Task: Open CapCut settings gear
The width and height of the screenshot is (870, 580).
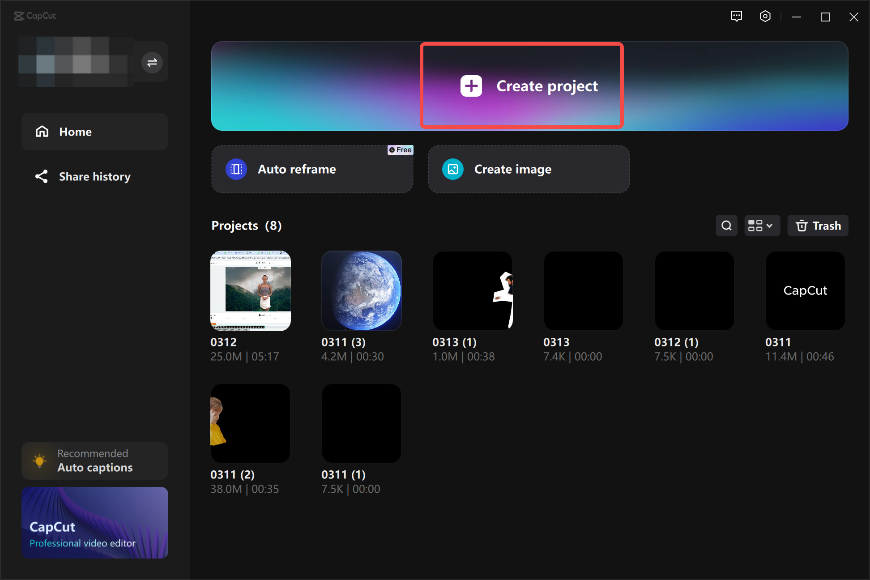Action: 765,16
